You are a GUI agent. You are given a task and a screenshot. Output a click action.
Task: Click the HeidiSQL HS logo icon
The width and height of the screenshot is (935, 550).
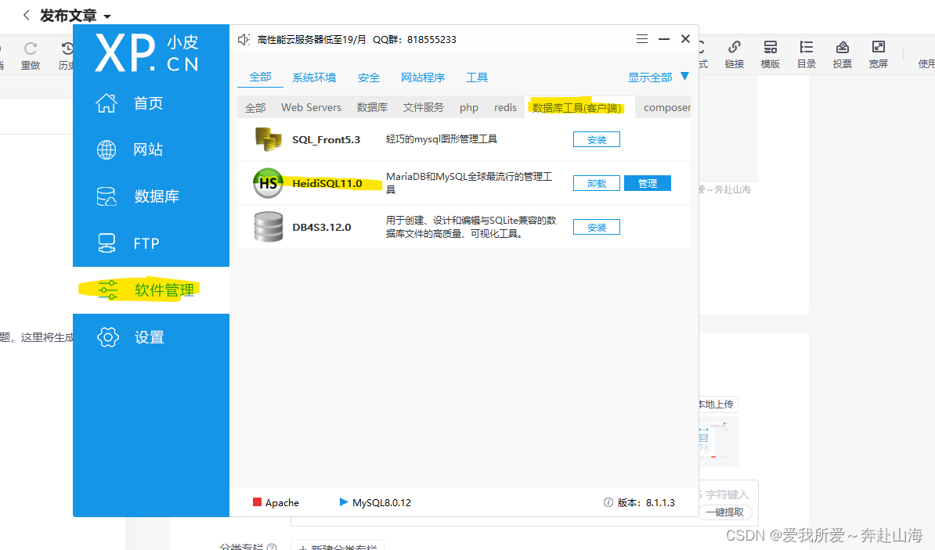click(x=269, y=183)
